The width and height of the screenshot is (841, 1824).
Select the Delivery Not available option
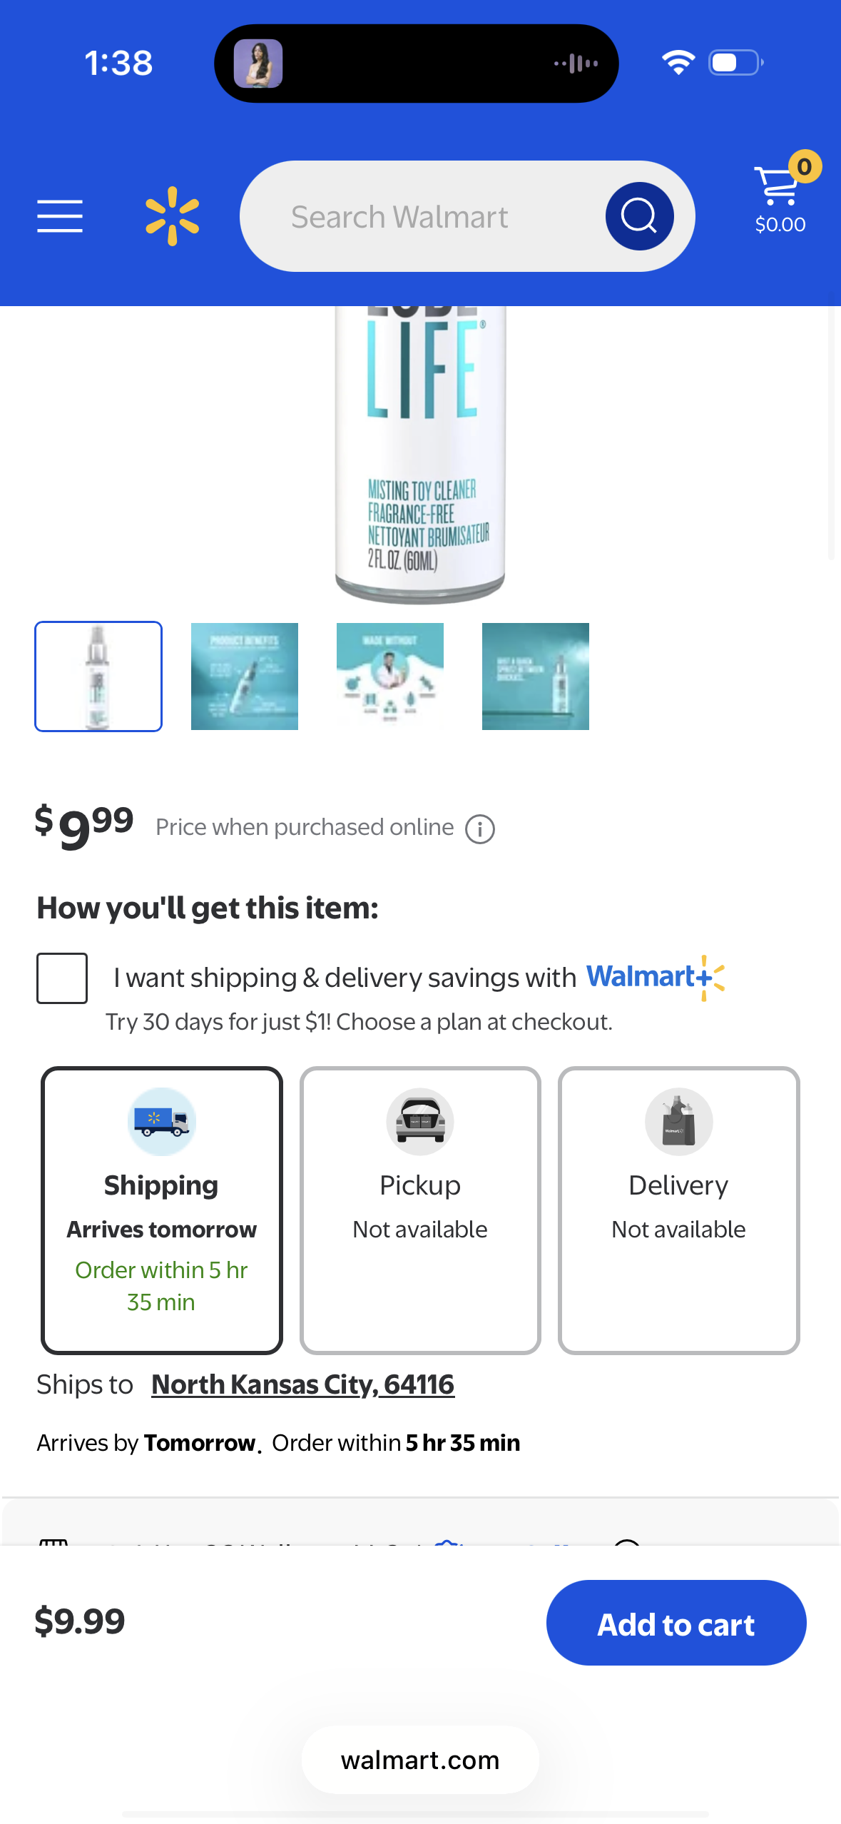(678, 1210)
